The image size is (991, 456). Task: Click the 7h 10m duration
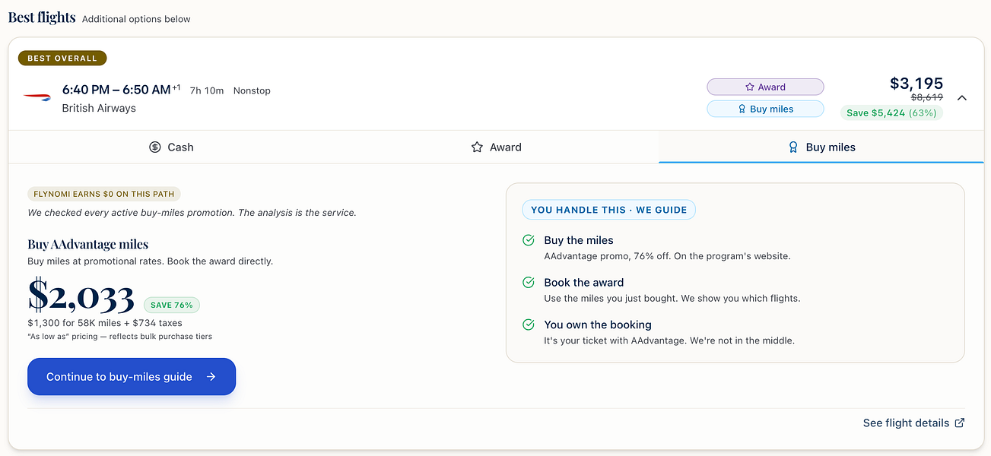click(207, 90)
